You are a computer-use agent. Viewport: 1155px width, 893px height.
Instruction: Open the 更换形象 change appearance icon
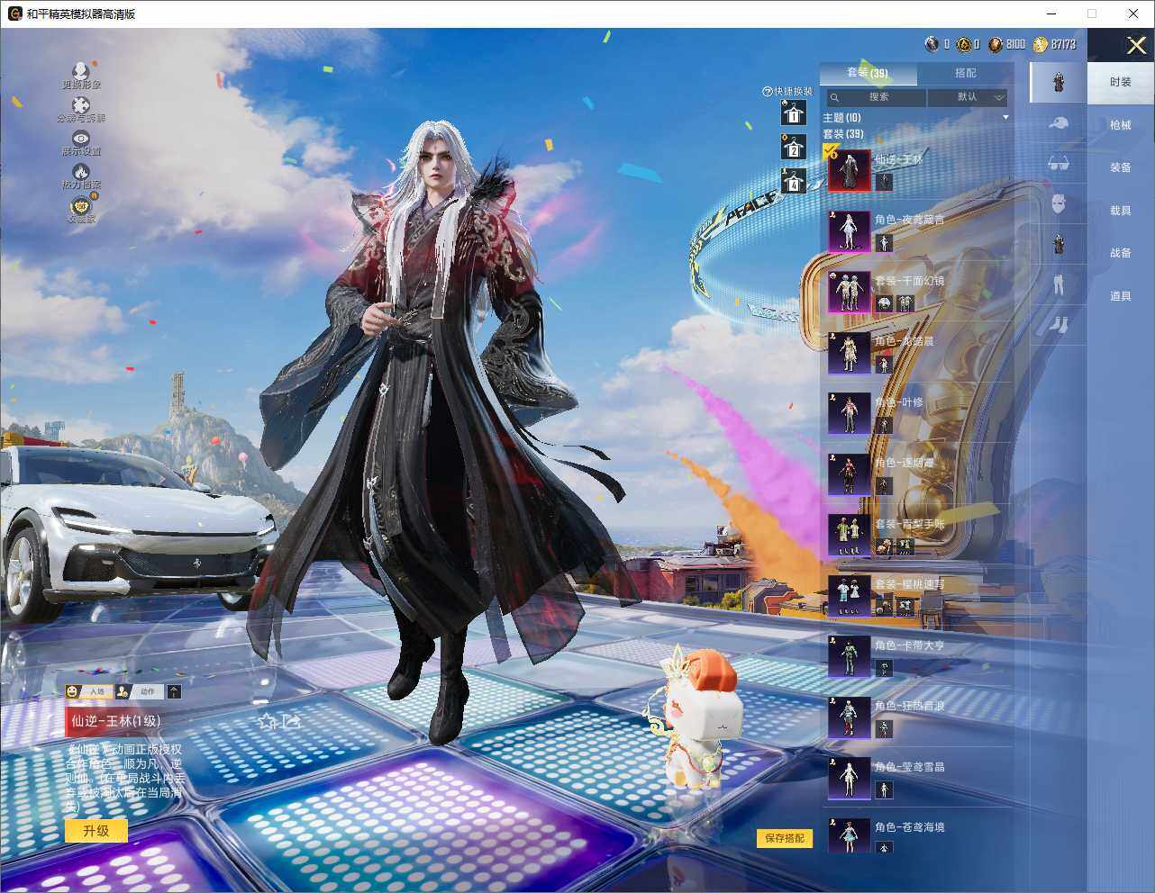81,70
